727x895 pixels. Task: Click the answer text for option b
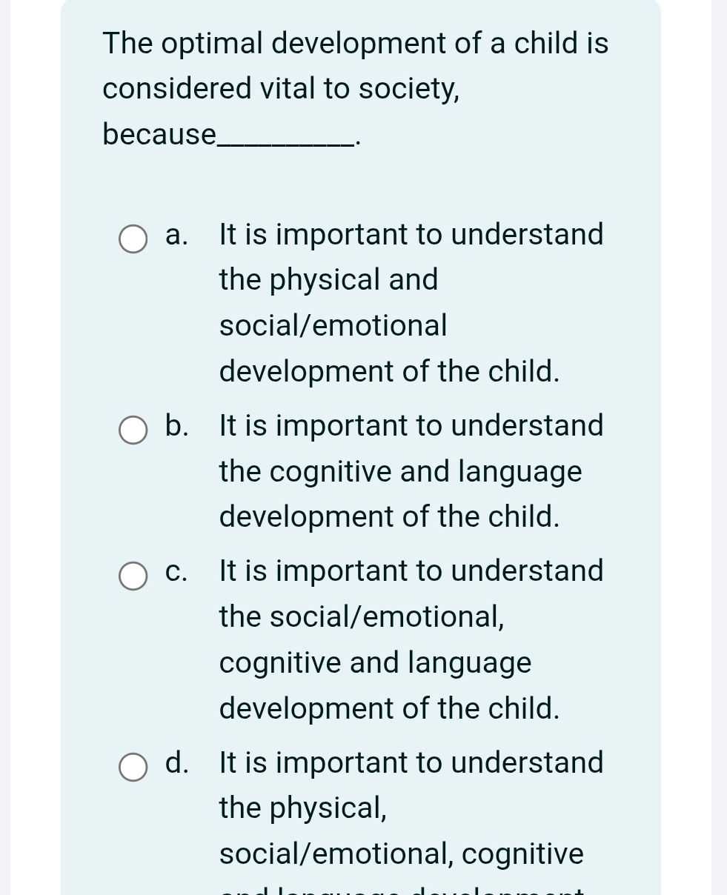(411, 471)
